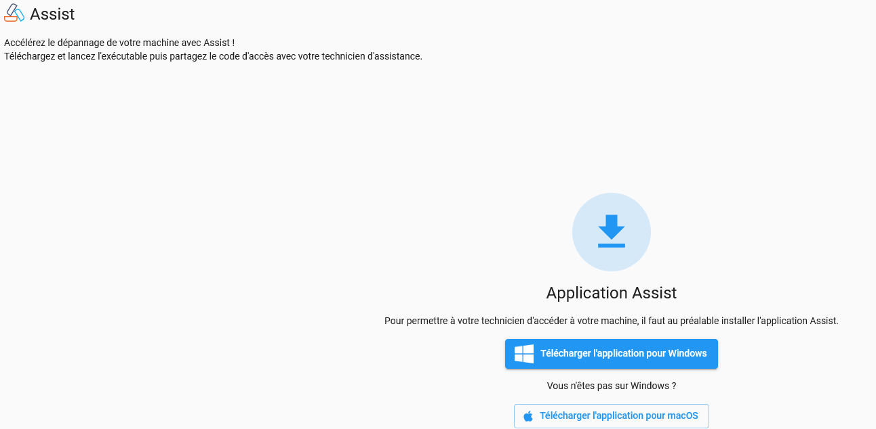Click the "Accélérez le dépannage" sentence

click(119, 43)
